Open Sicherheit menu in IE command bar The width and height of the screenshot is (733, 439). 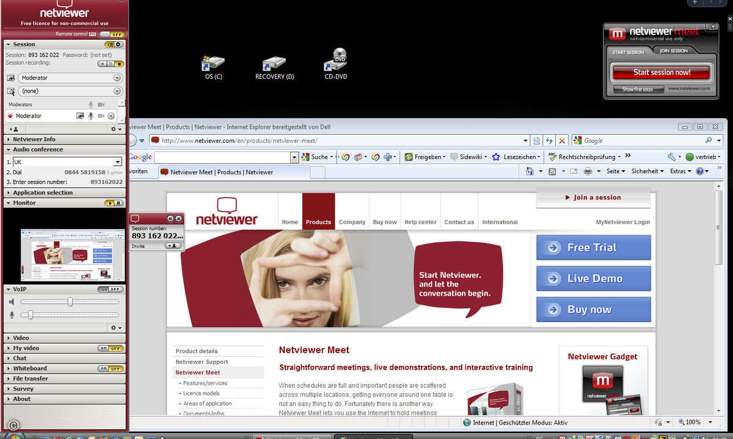click(x=647, y=171)
